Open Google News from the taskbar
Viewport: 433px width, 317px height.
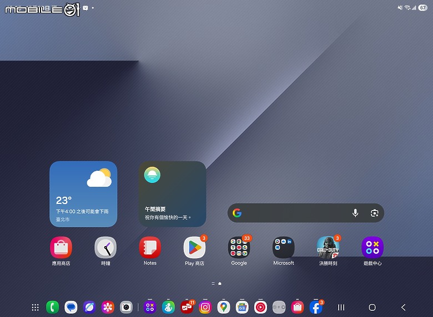[x=242, y=307]
